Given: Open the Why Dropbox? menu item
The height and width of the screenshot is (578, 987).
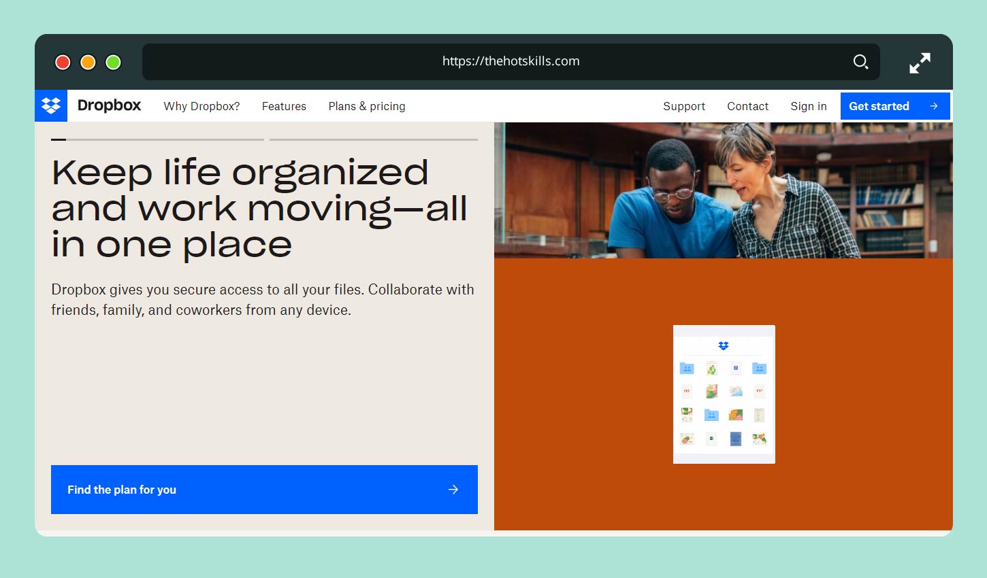Looking at the screenshot, I should (201, 106).
